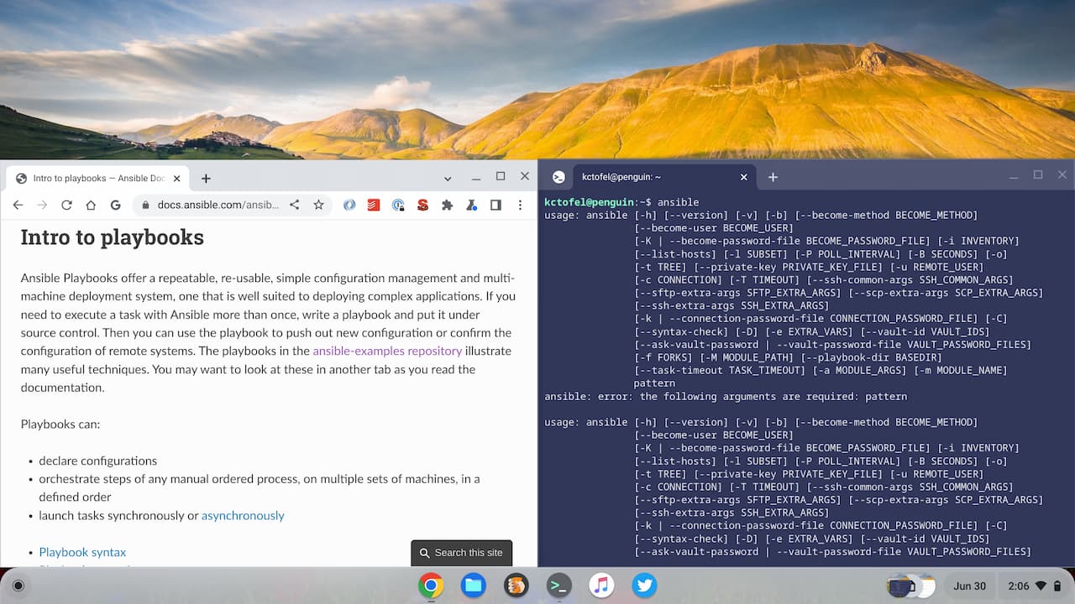Viewport: 1075px width, 604px height.
Task: Follow the asynchronously link
Action: coord(243,515)
